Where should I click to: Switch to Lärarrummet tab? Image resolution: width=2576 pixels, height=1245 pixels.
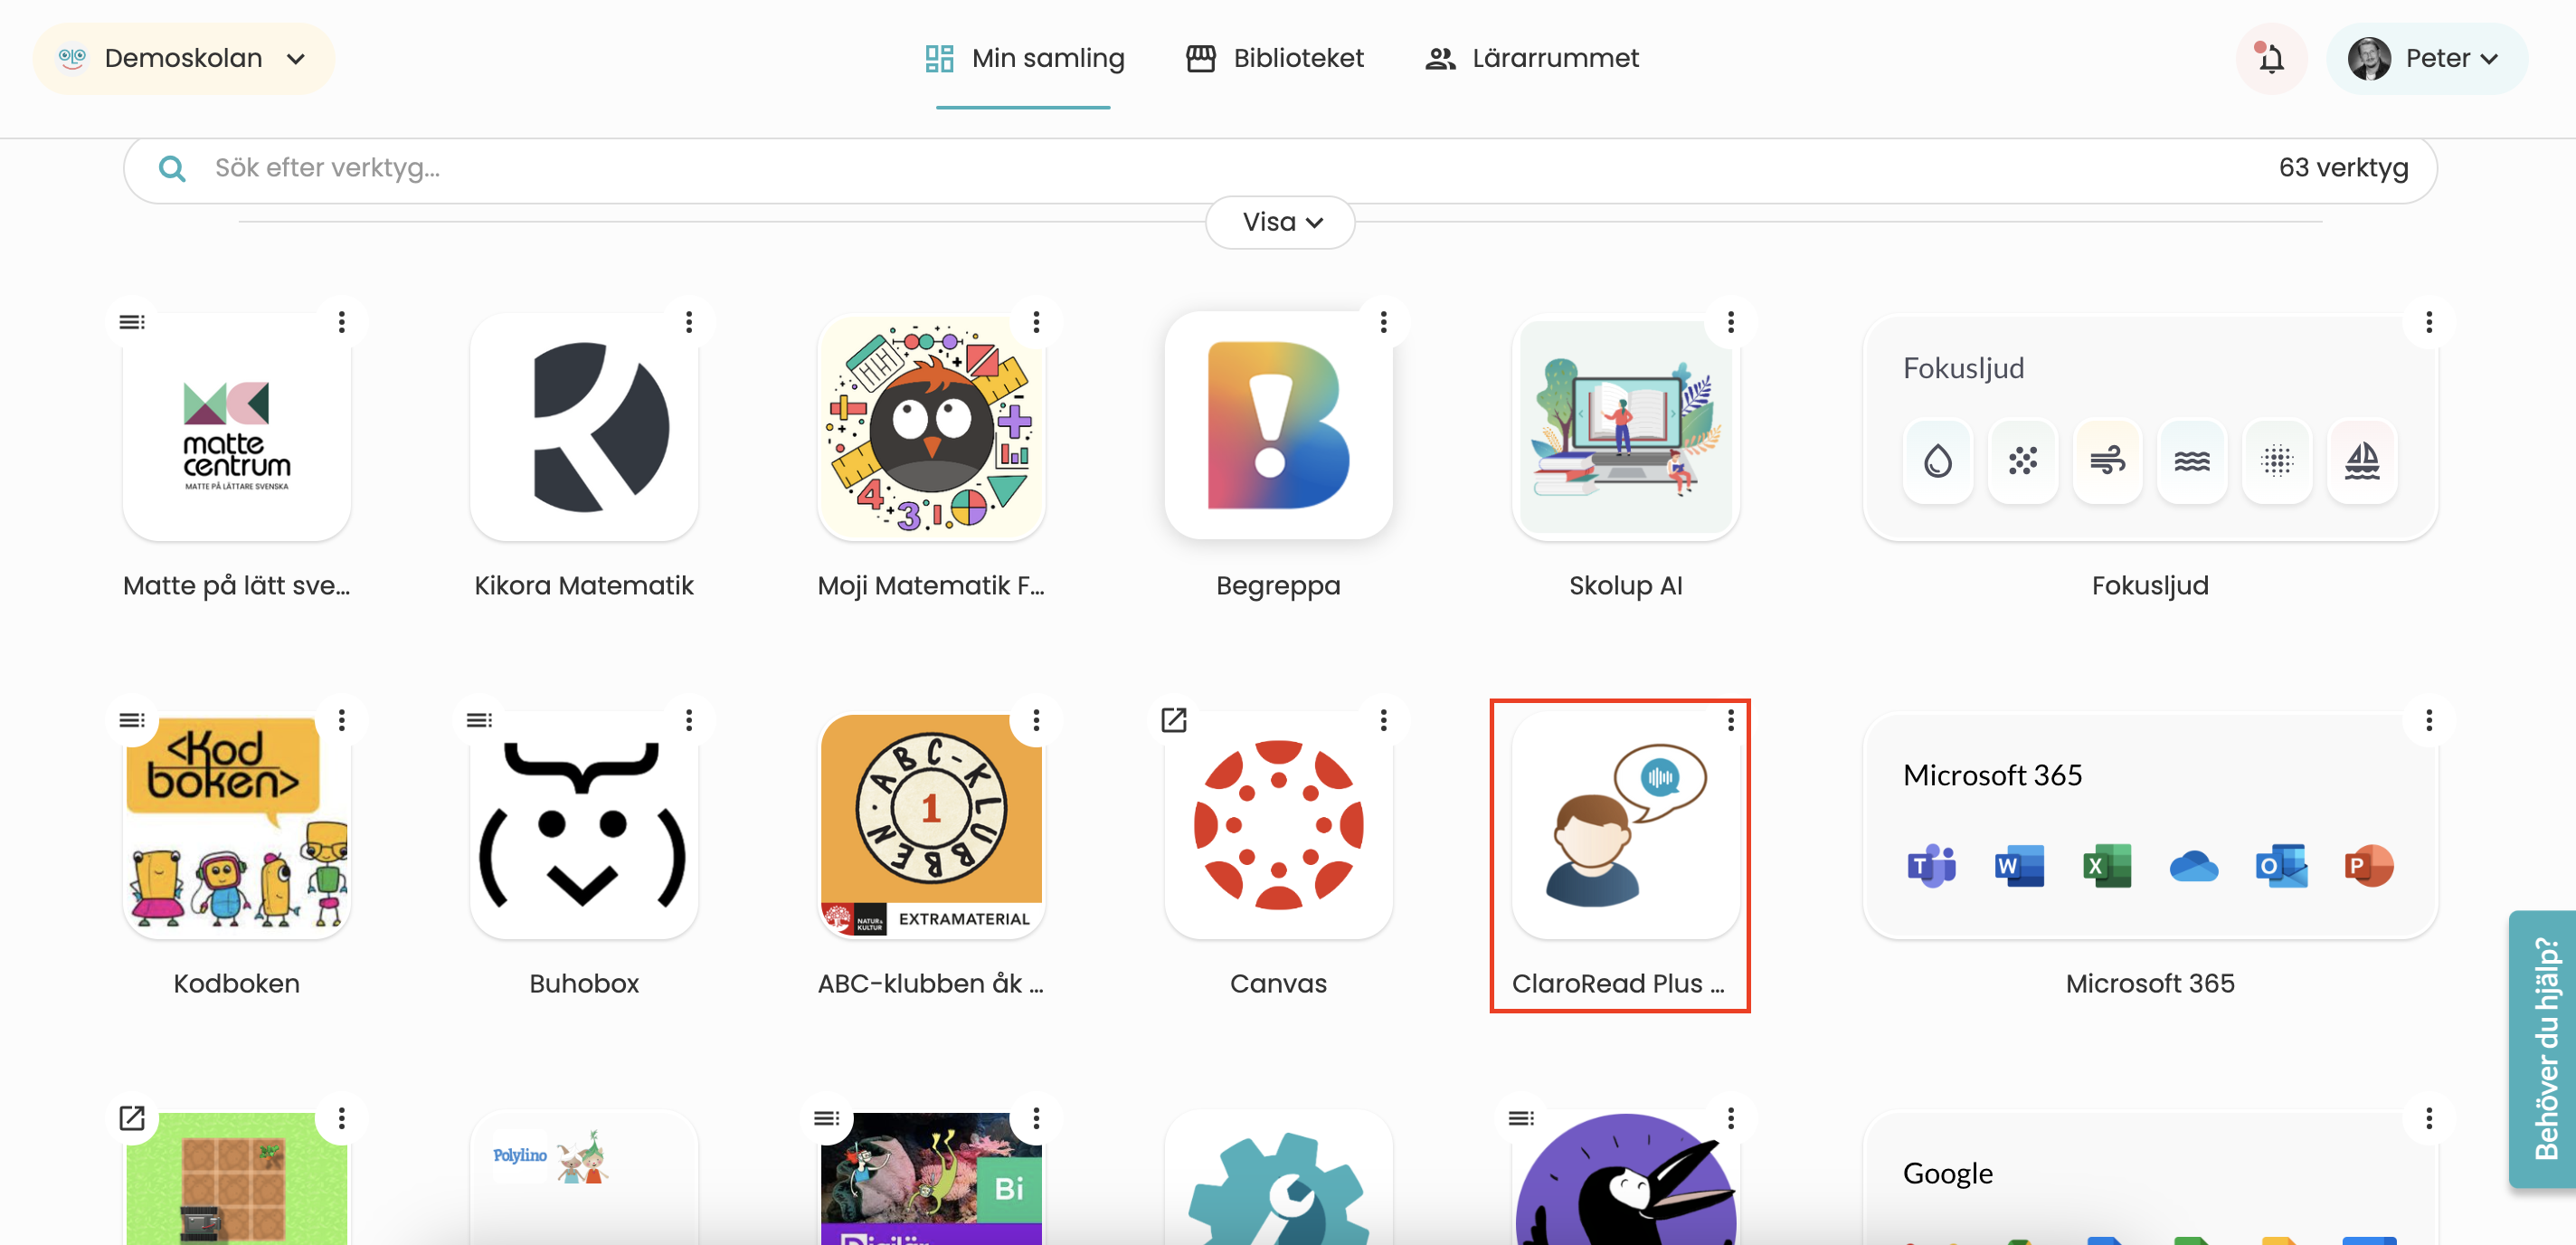(1531, 58)
